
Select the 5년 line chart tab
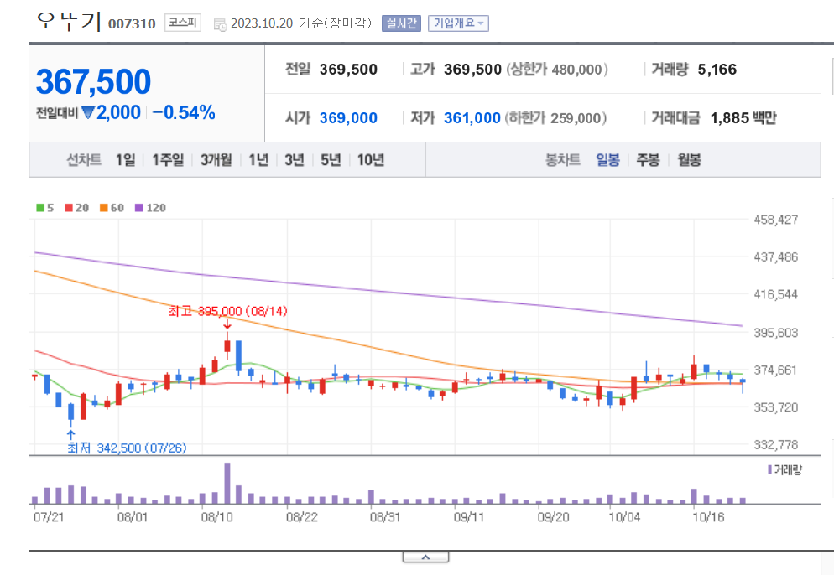tap(331, 159)
